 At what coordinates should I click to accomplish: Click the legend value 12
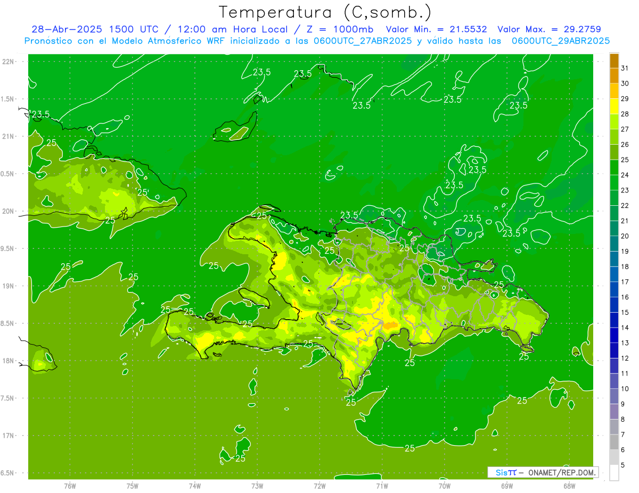pyautogui.click(x=625, y=358)
